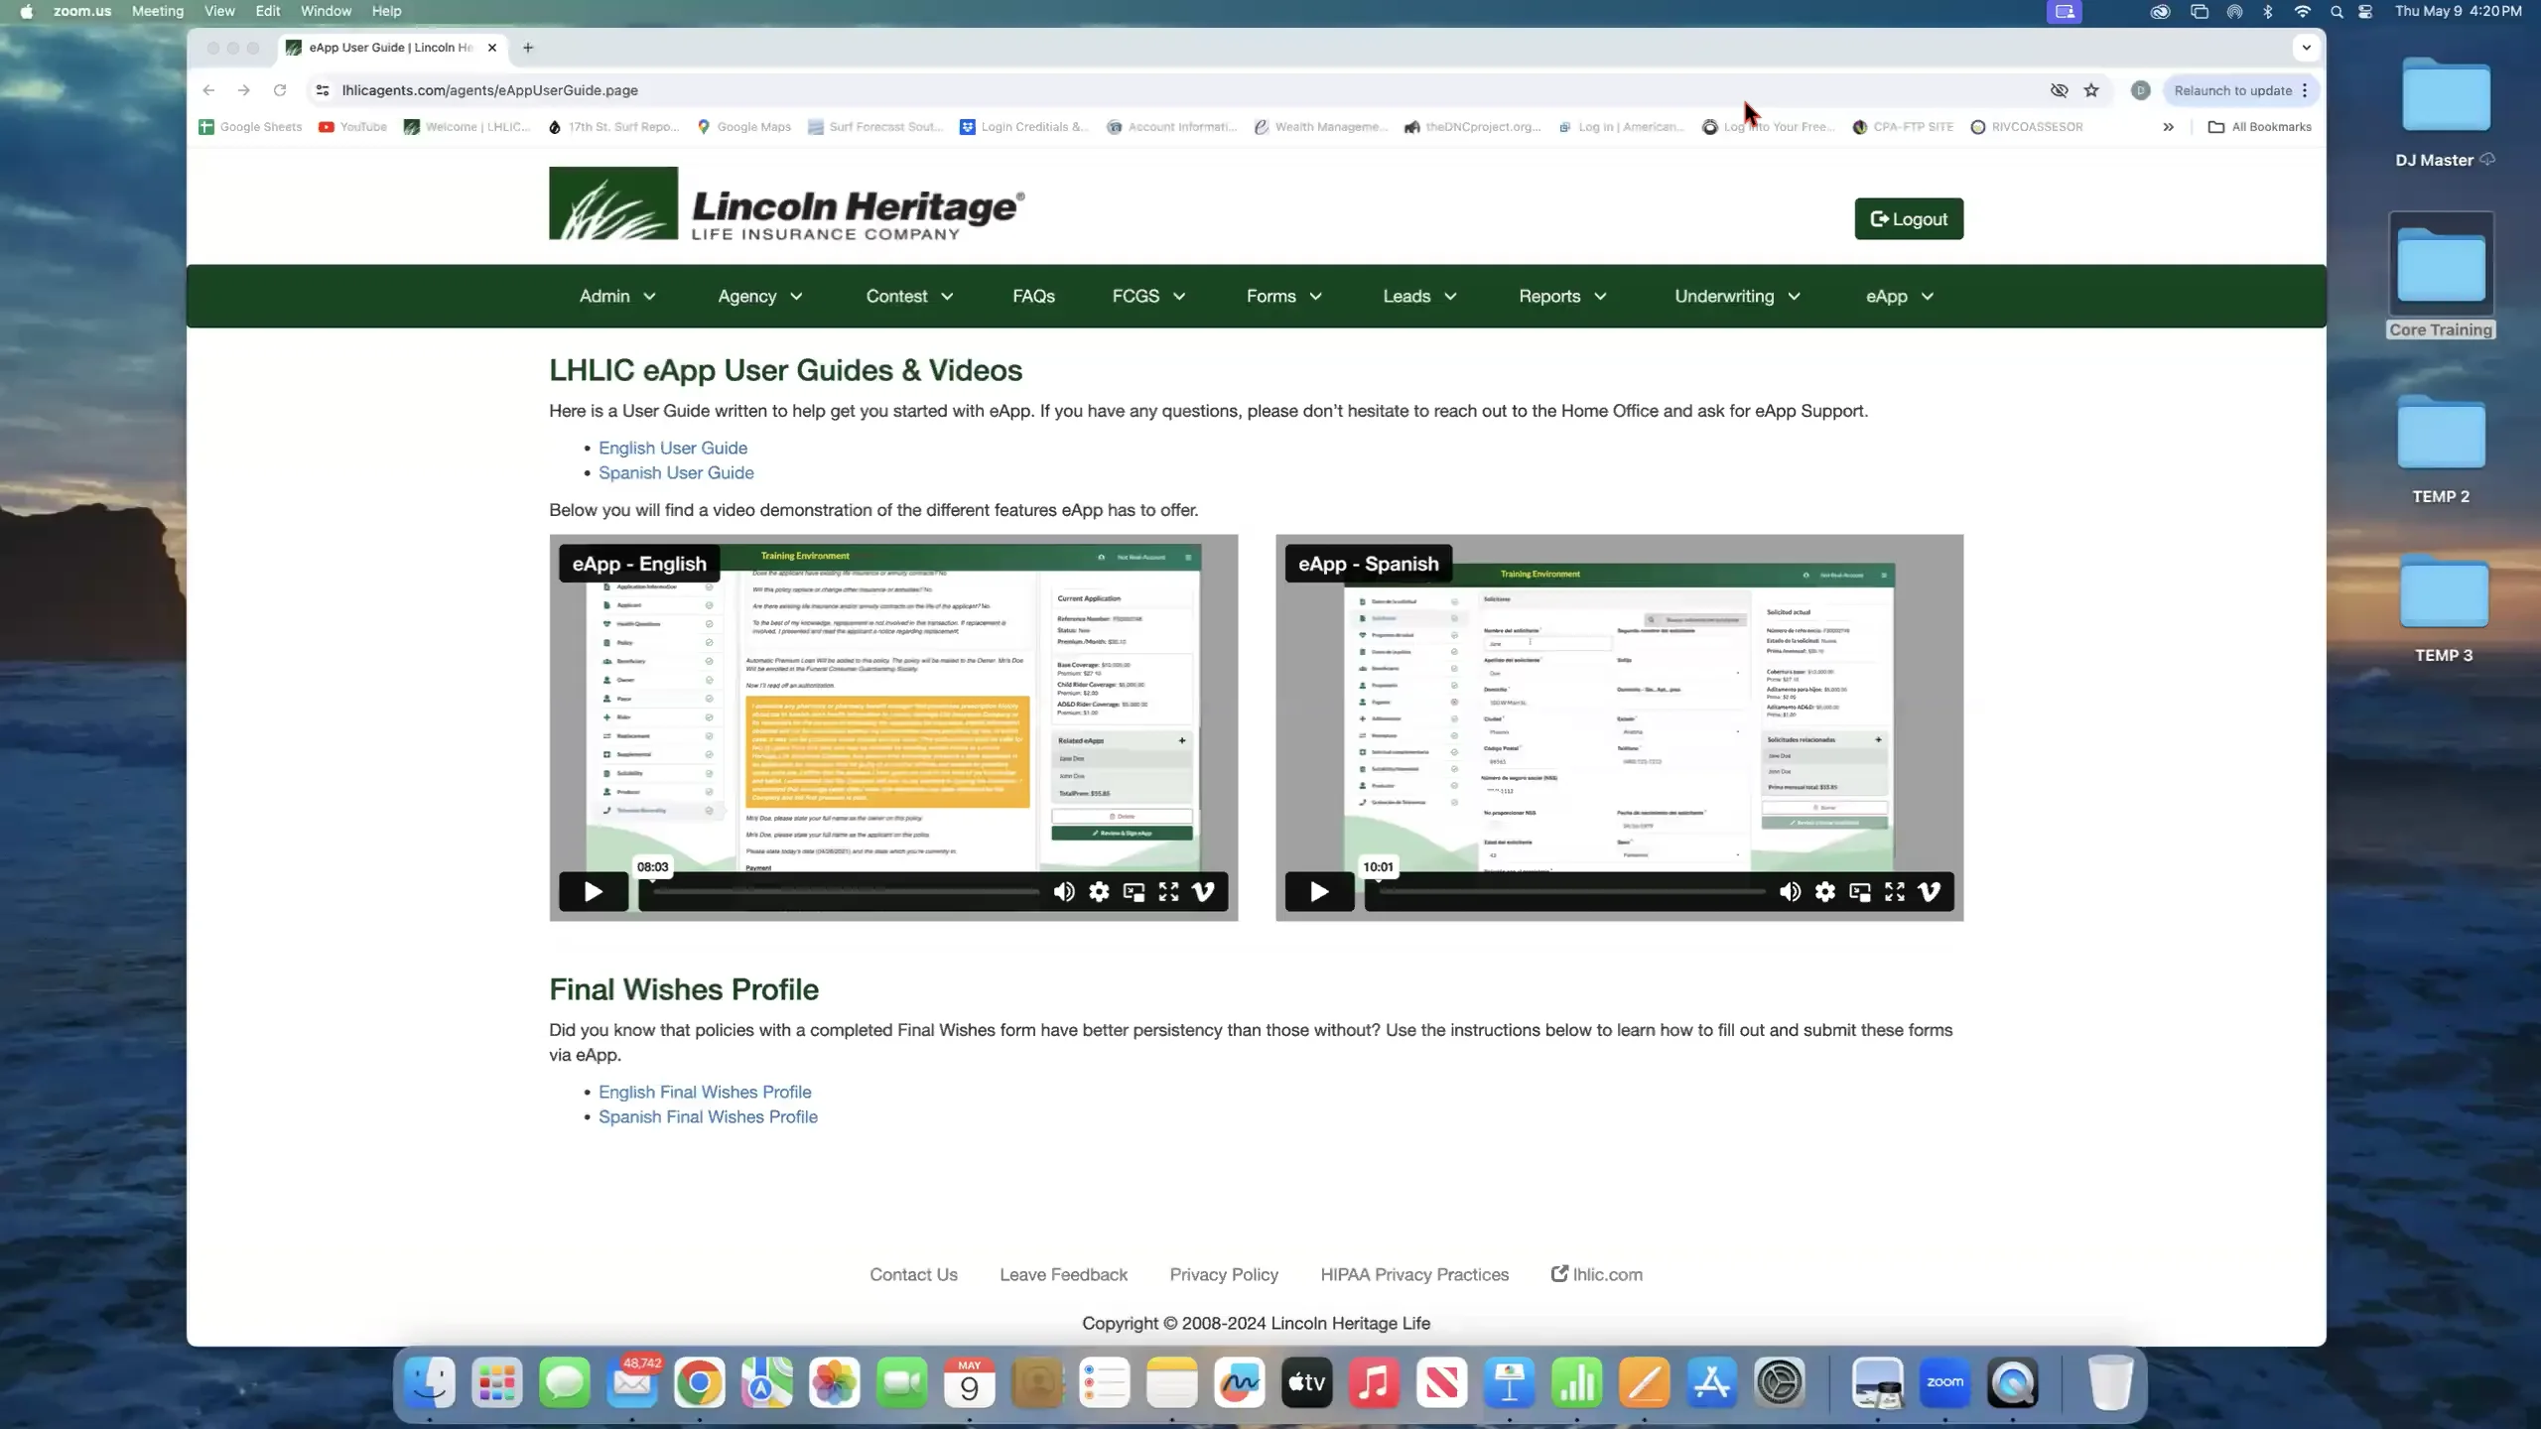Expand the Admin menu
Image resolution: width=2541 pixels, height=1429 pixels.
pyautogui.click(x=617, y=296)
